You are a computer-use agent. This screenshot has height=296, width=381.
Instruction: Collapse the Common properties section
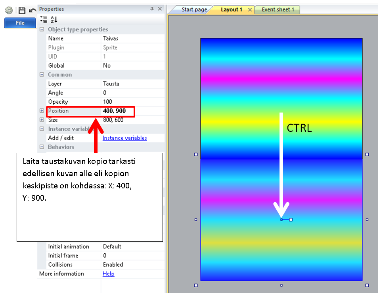tap(42, 75)
